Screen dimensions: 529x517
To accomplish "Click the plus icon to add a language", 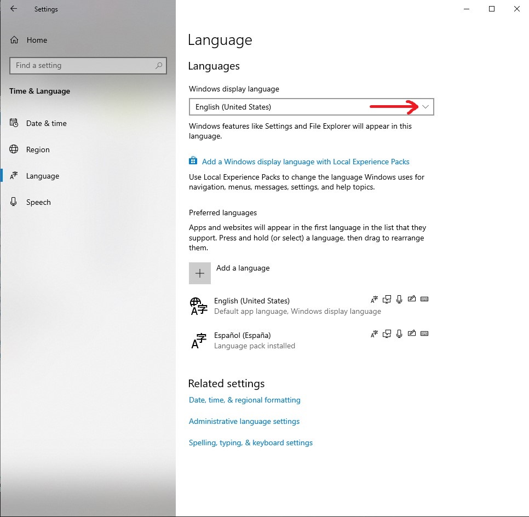I will pos(200,273).
